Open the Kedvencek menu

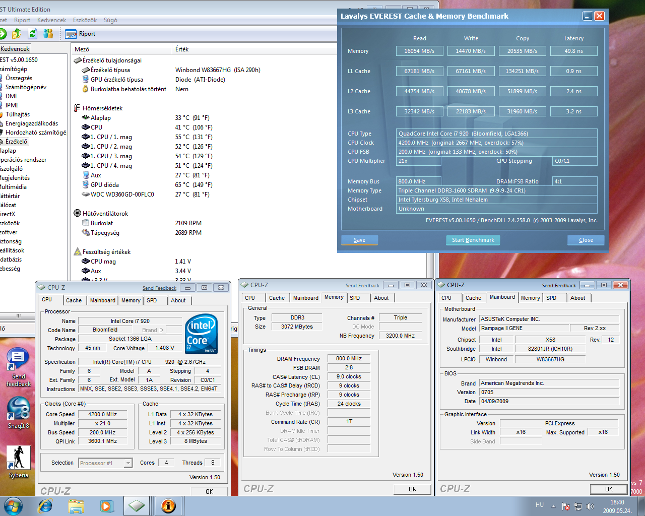point(51,20)
